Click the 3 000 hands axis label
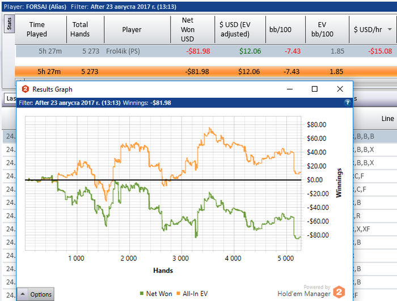The height and width of the screenshot is (301, 397). tap(180, 259)
